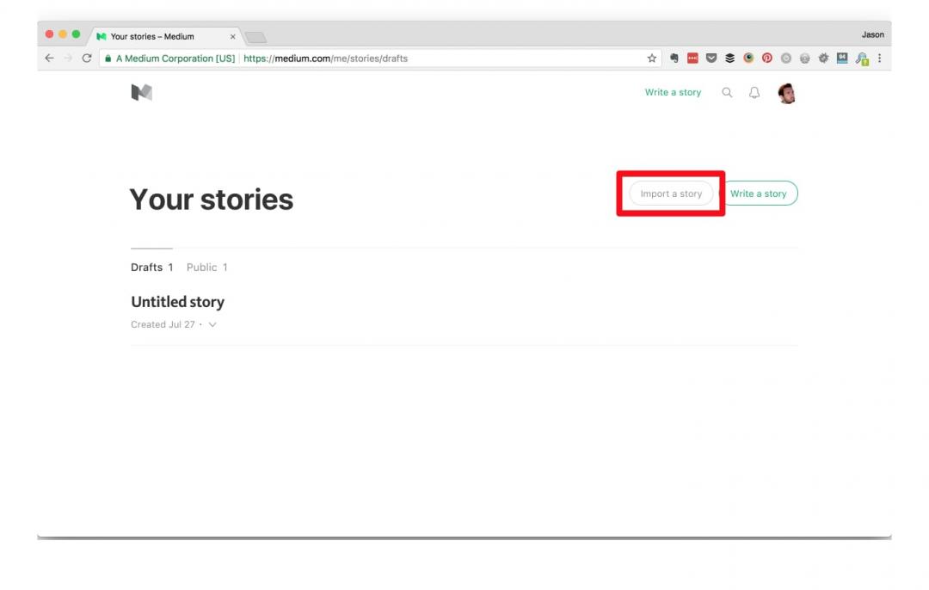Expand the Untitled story options chevron

point(212,324)
